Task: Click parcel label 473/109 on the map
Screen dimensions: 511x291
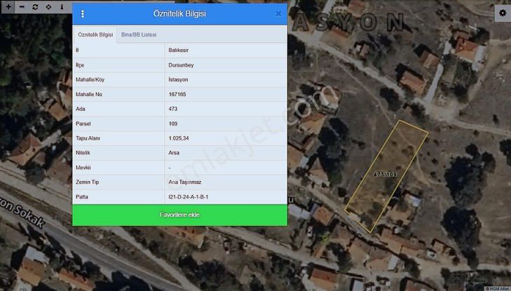Action: (x=385, y=173)
